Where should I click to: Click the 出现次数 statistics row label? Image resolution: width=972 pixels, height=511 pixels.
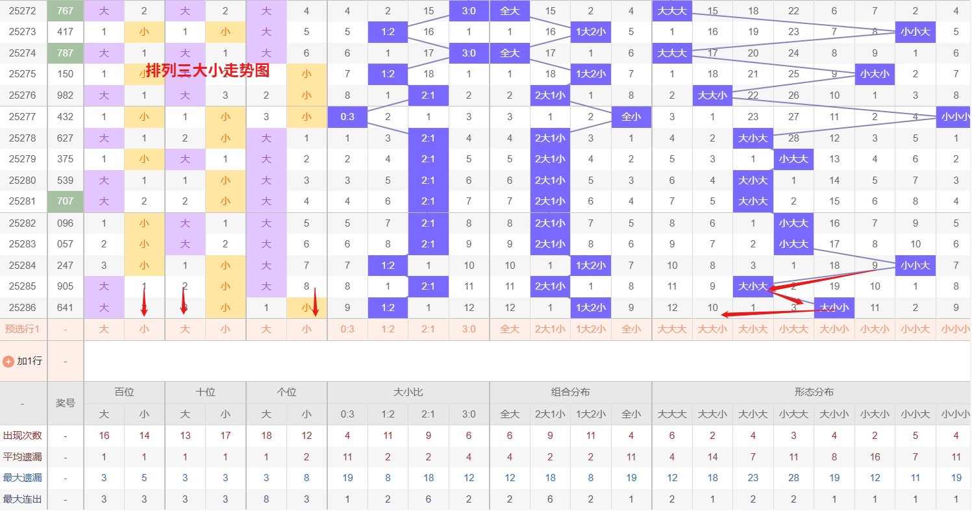tap(23, 436)
